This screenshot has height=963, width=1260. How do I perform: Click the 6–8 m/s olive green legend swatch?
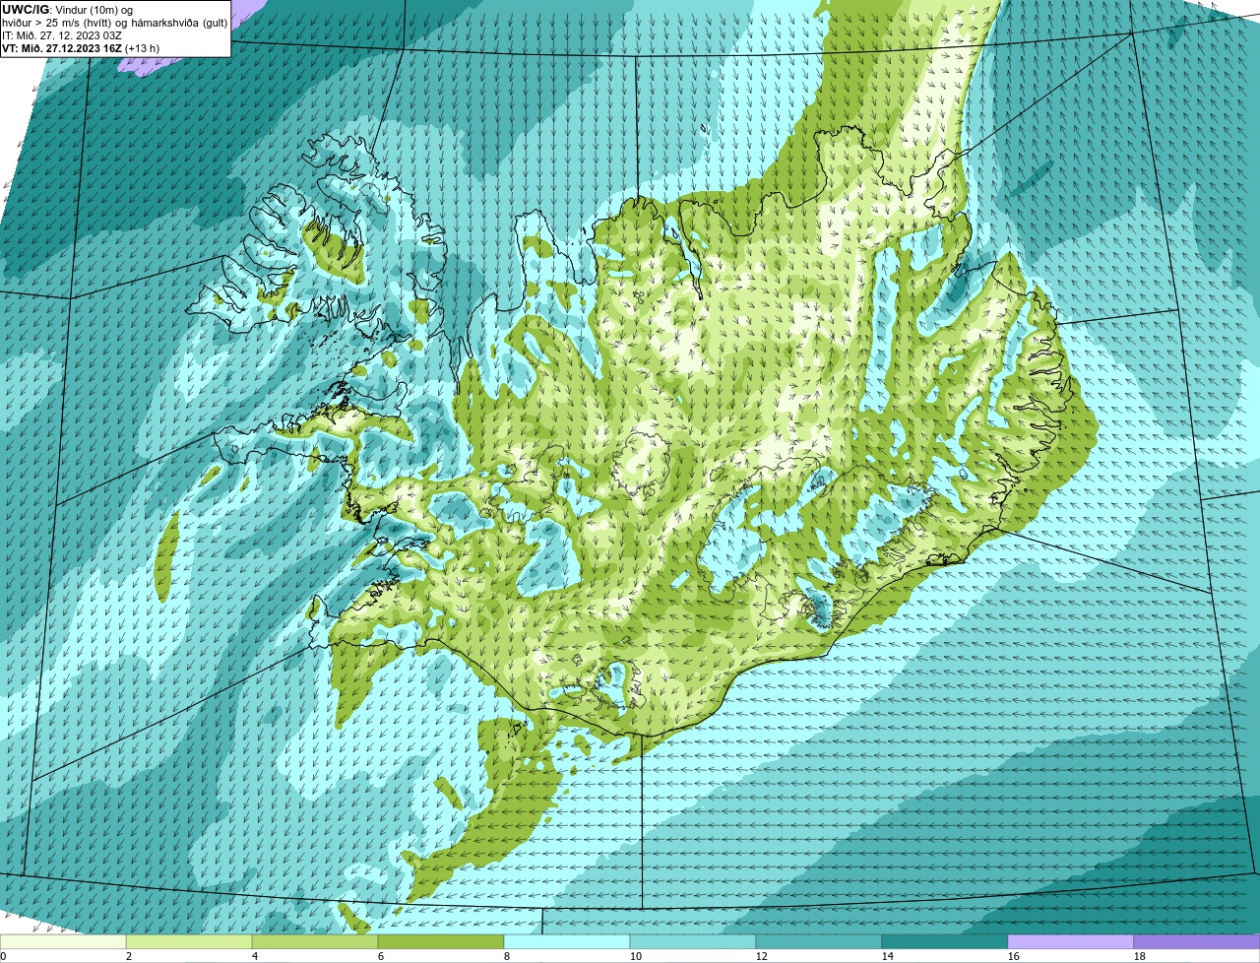442,942
